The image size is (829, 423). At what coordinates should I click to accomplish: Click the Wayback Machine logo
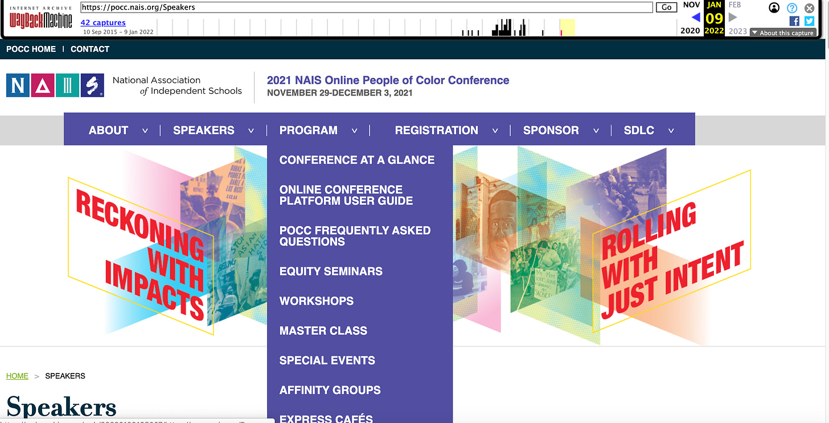tap(41, 18)
